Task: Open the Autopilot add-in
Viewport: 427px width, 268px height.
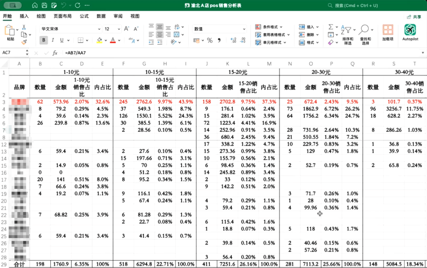Action: pos(410,33)
